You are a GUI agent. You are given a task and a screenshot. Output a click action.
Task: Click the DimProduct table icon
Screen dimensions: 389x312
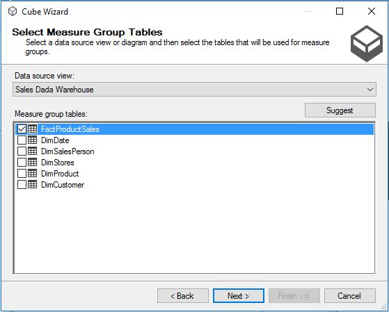[32, 174]
